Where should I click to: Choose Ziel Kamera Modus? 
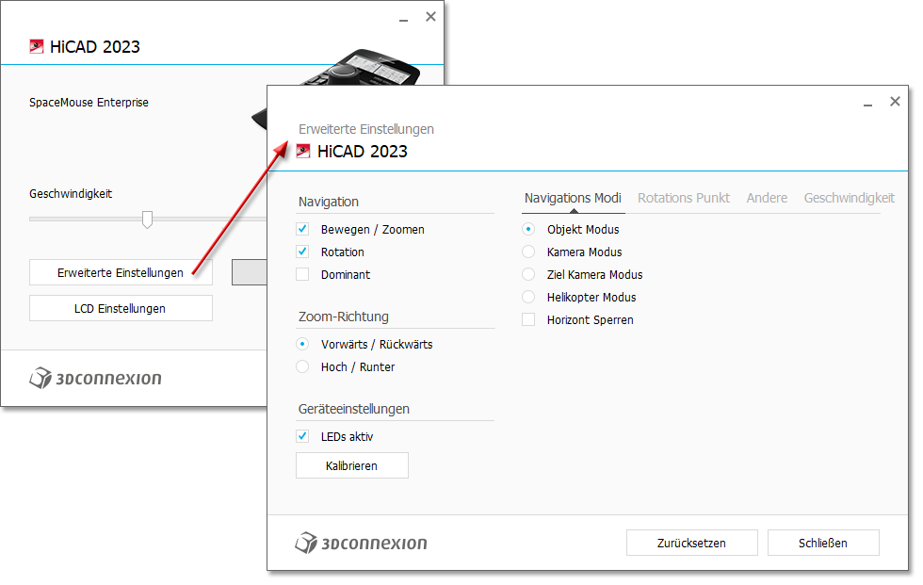click(x=528, y=274)
